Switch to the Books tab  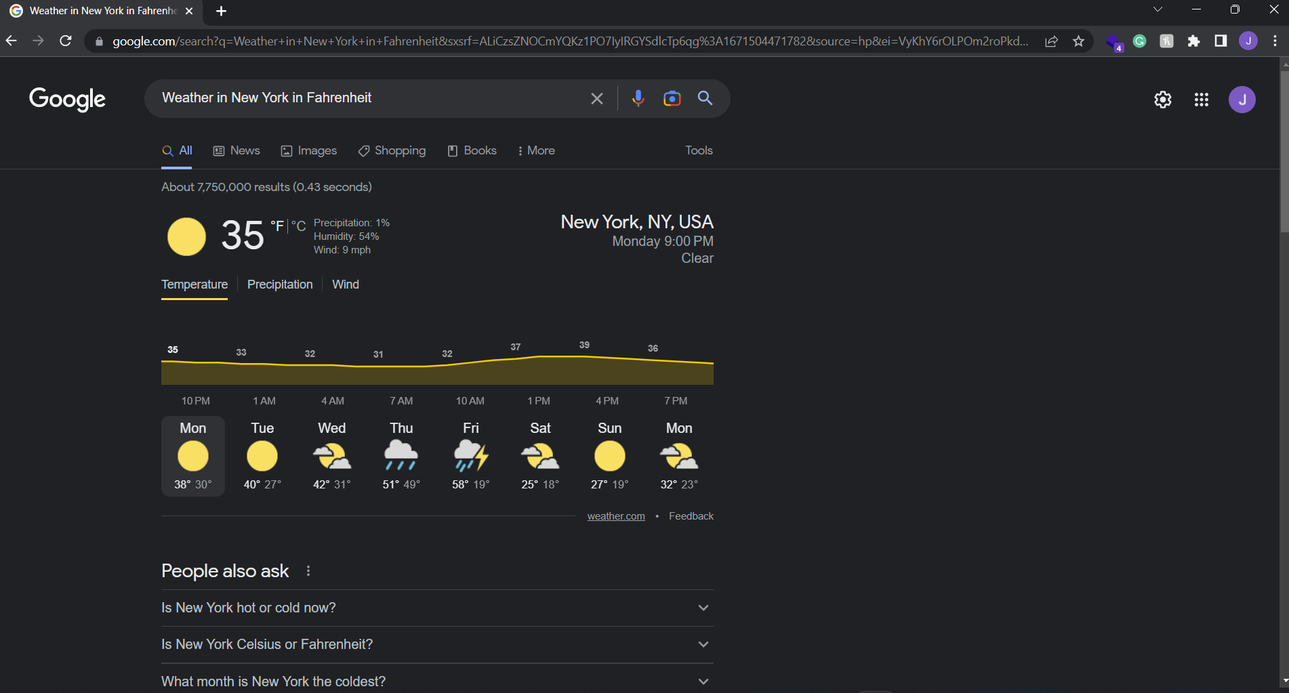pos(472,150)
